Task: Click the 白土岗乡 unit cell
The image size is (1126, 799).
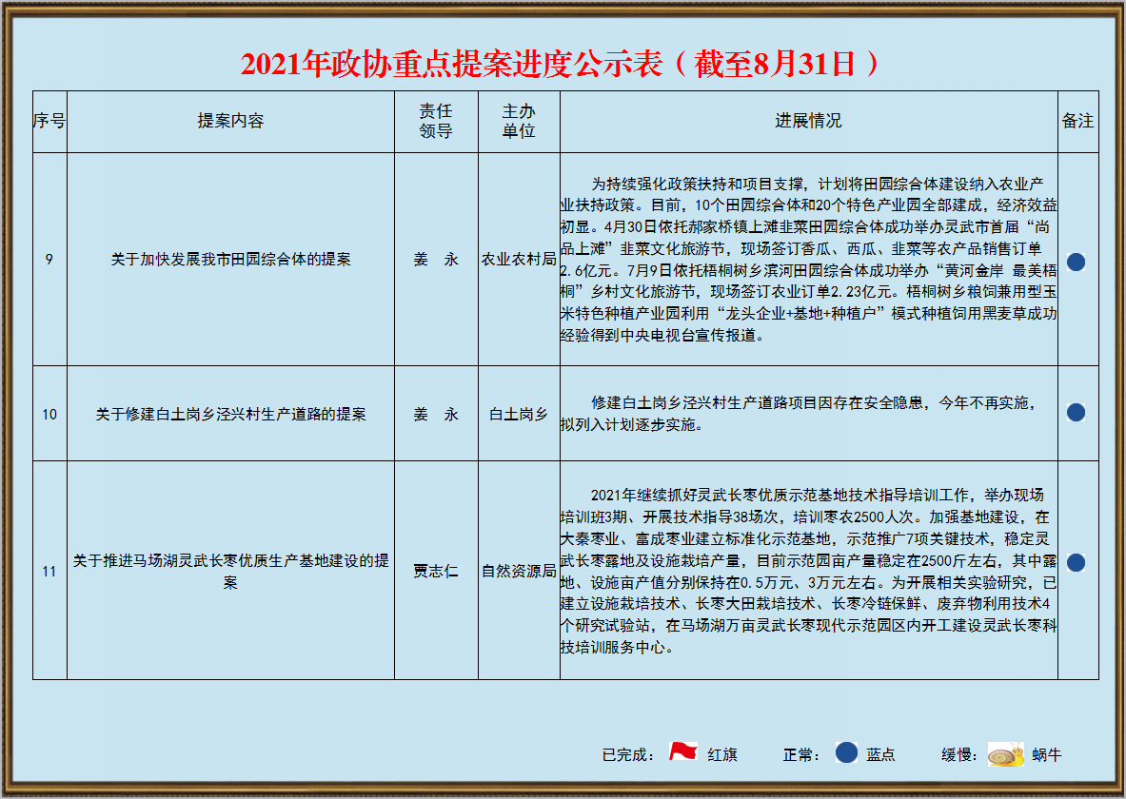Action: coord(519,414)
